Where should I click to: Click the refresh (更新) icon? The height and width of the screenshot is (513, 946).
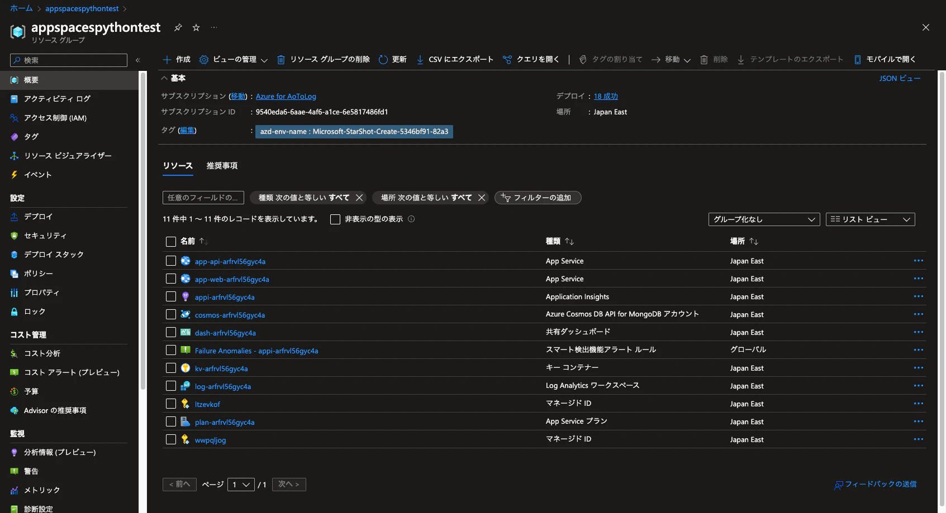(383, 60)
